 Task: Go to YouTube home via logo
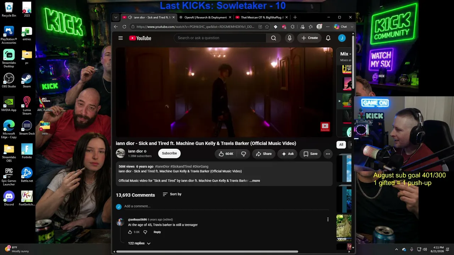(140, 38)
